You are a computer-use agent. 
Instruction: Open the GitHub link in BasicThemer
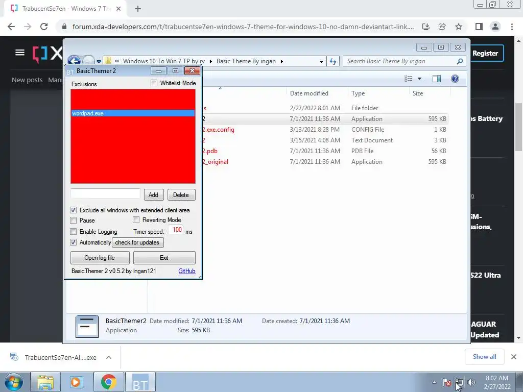(x=187, y=271)
